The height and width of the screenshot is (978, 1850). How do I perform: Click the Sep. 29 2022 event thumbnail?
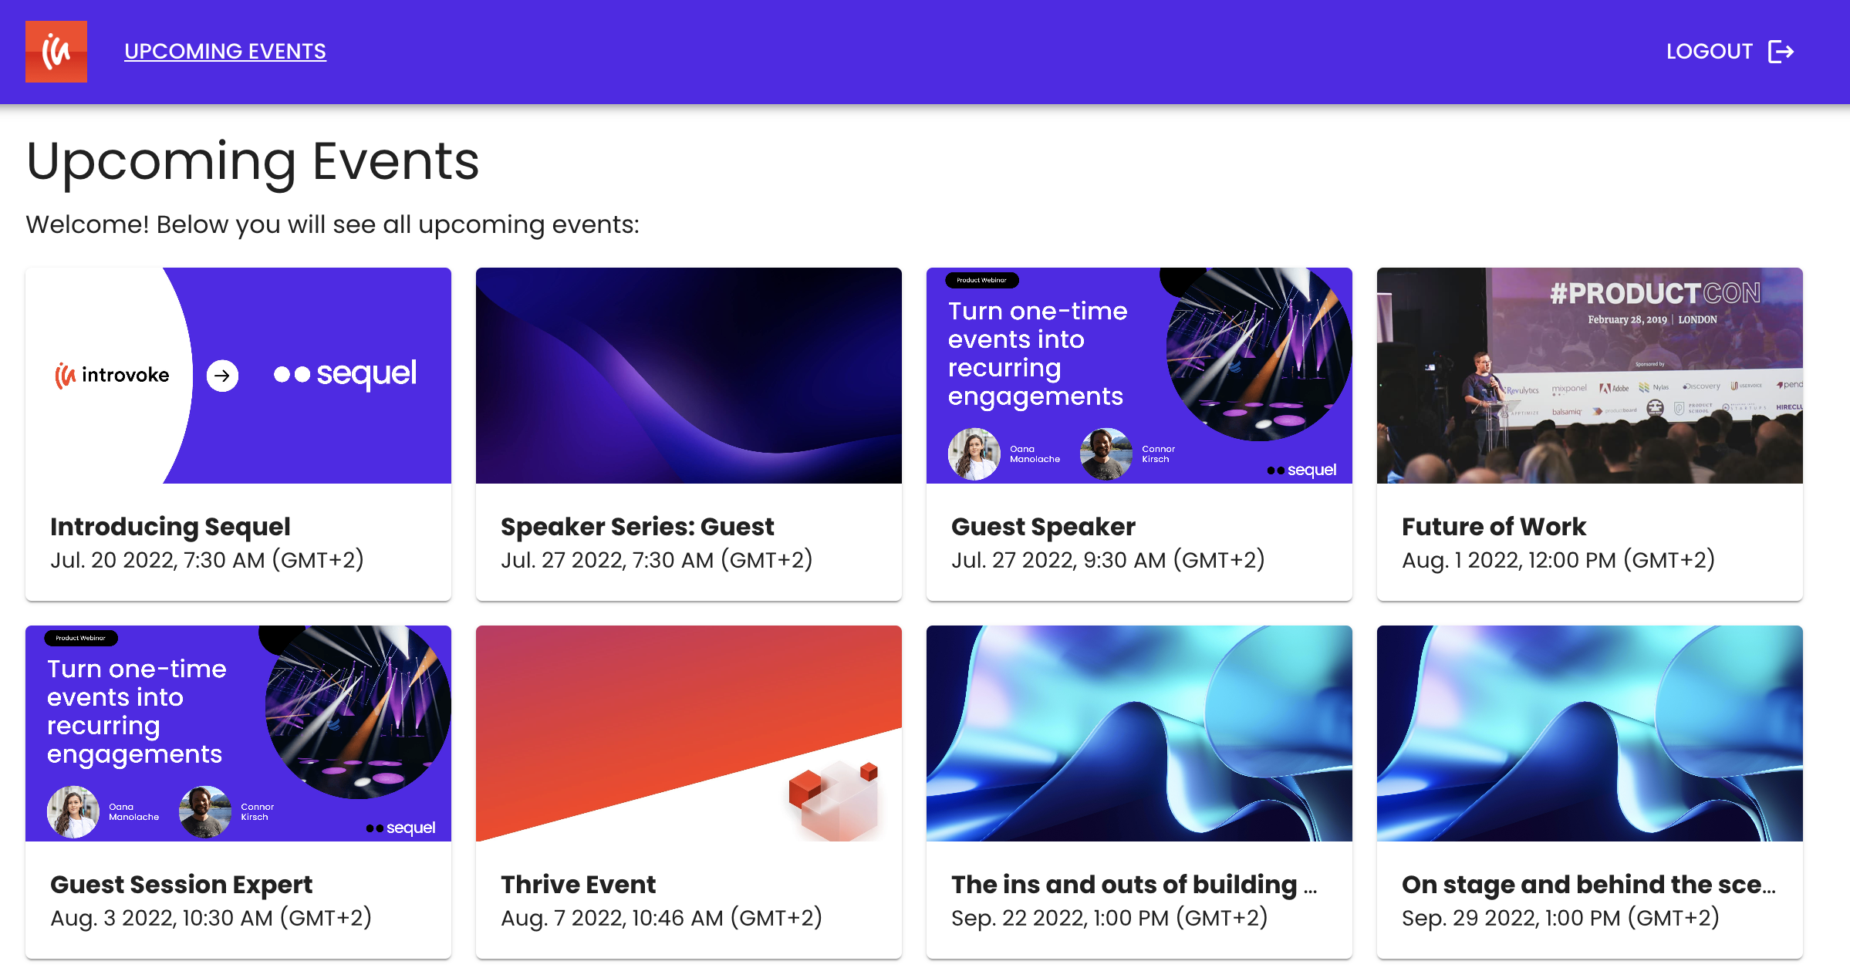(1589, 733)
